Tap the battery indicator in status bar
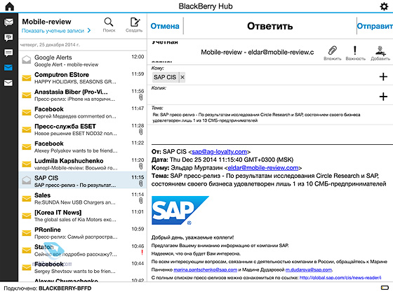The height and width of the screenshot is (294, 393). 385,288
